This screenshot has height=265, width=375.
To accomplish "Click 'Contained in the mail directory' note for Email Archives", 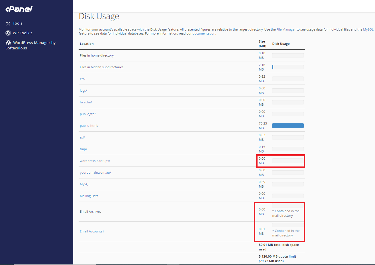I will coord(286,213).
